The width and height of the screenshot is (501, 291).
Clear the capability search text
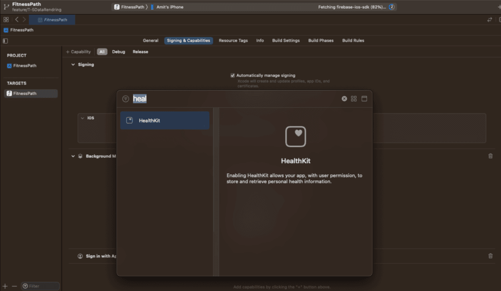(x=344, y=99)
